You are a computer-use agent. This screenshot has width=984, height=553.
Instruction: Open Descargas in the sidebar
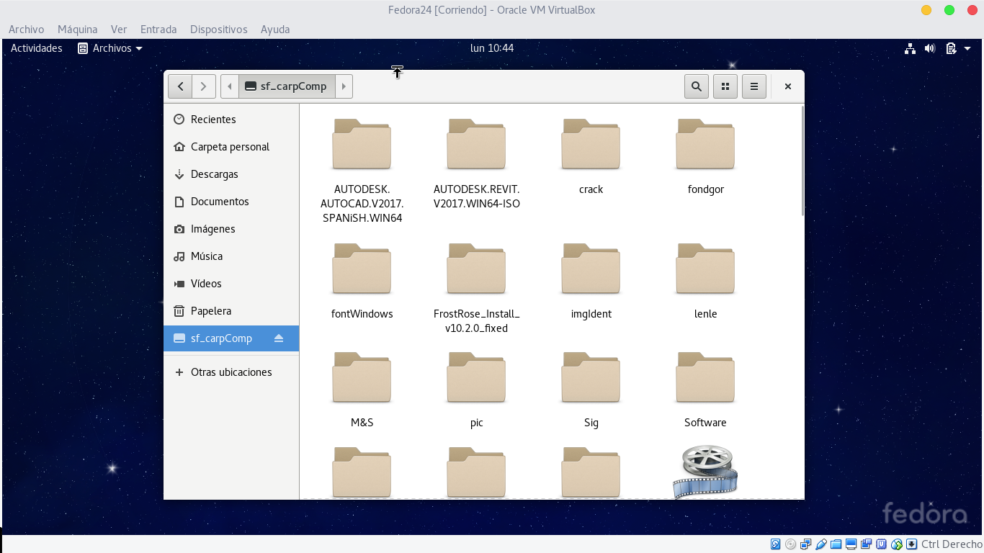click(x=231, y=174)
